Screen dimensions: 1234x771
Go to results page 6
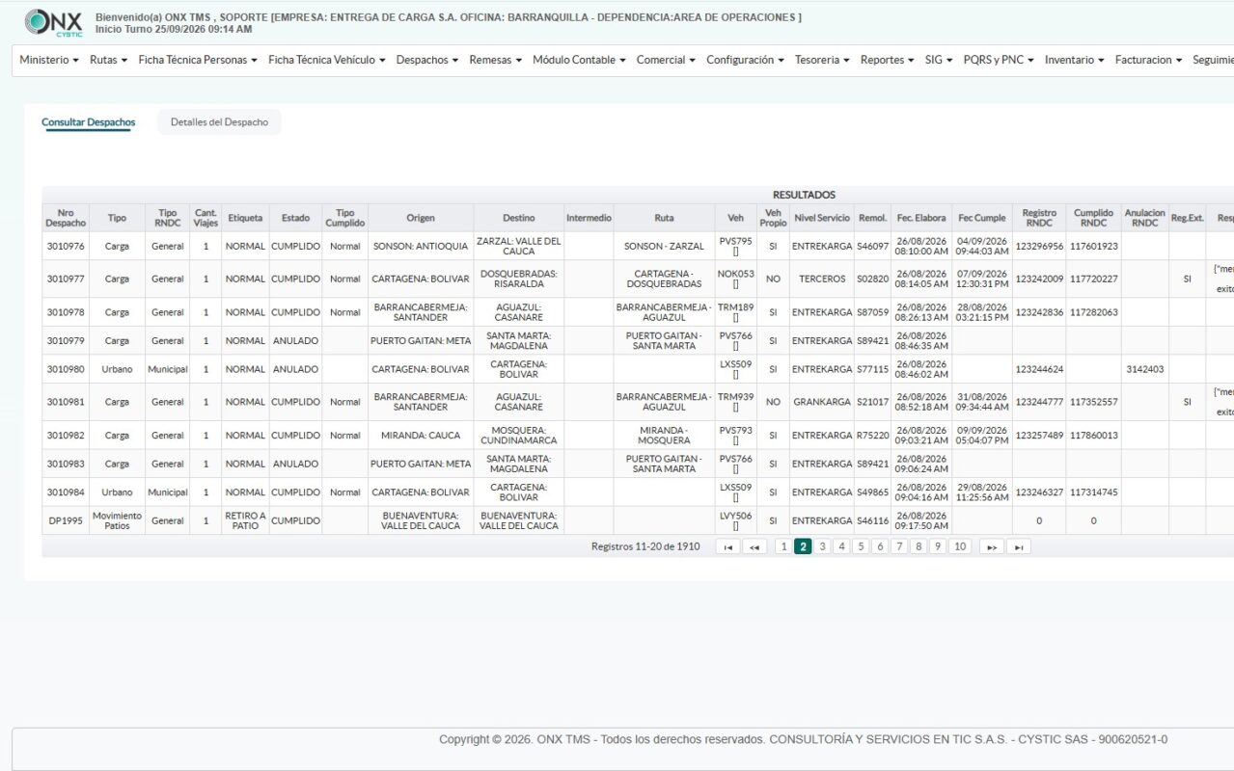880,546
